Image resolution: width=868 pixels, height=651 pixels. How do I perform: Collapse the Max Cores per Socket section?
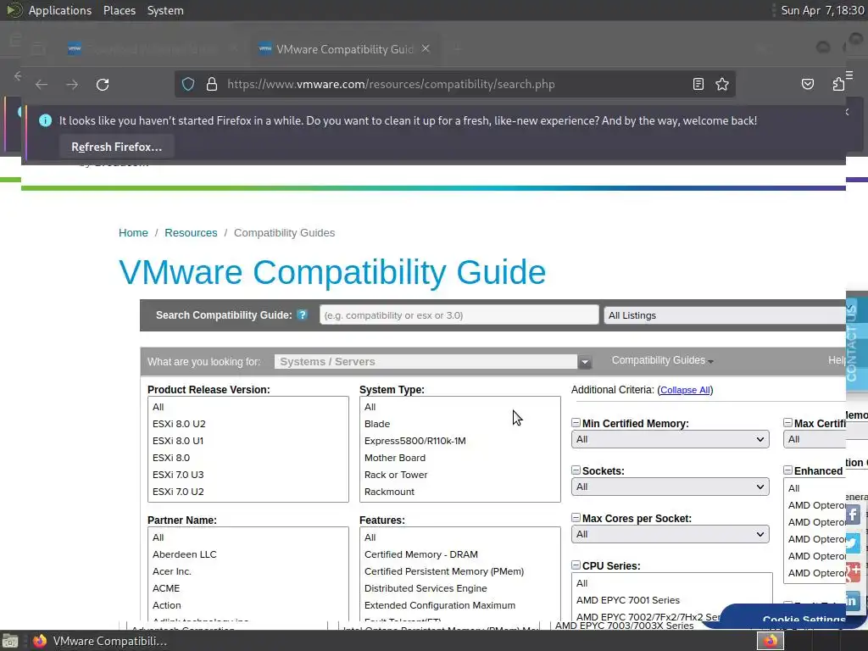coord(576,518)
